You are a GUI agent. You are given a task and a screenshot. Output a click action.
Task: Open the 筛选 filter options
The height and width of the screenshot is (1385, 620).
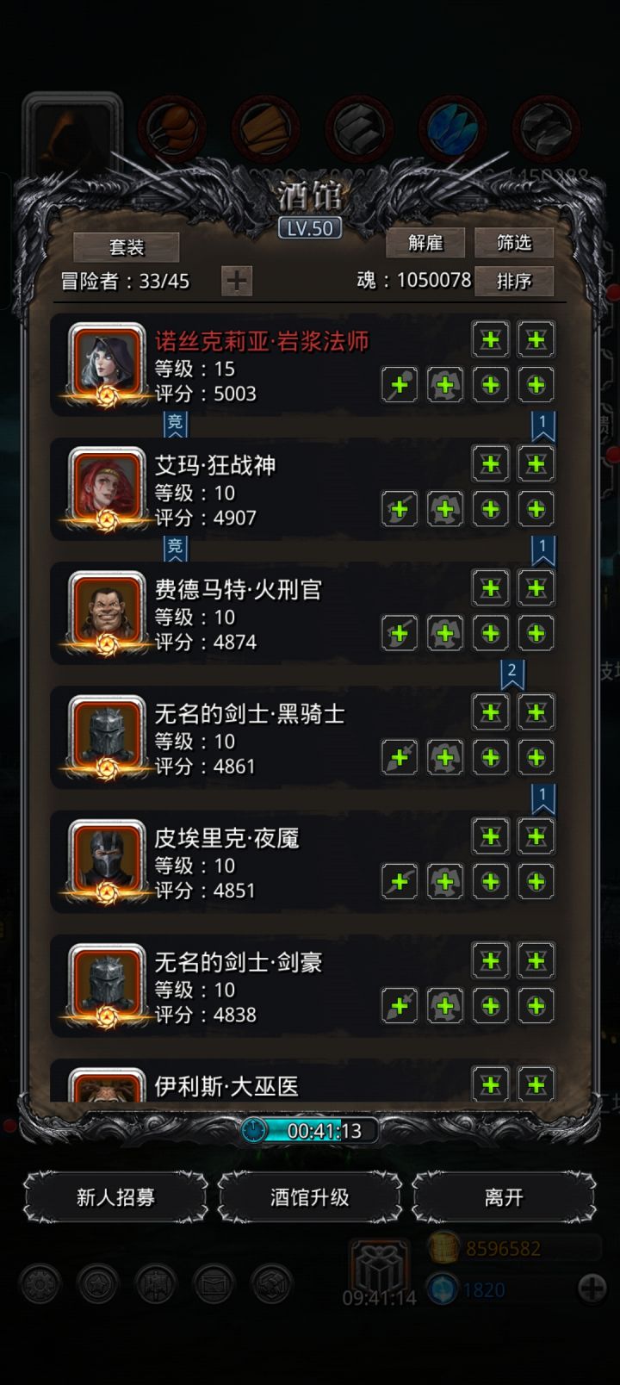(x=514, y=243)
